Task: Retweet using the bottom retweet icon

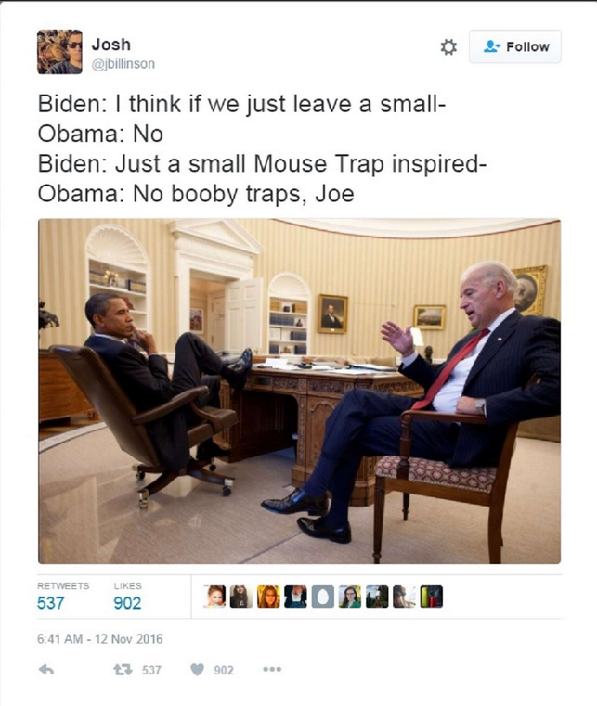Action: [x=123, y=670]
